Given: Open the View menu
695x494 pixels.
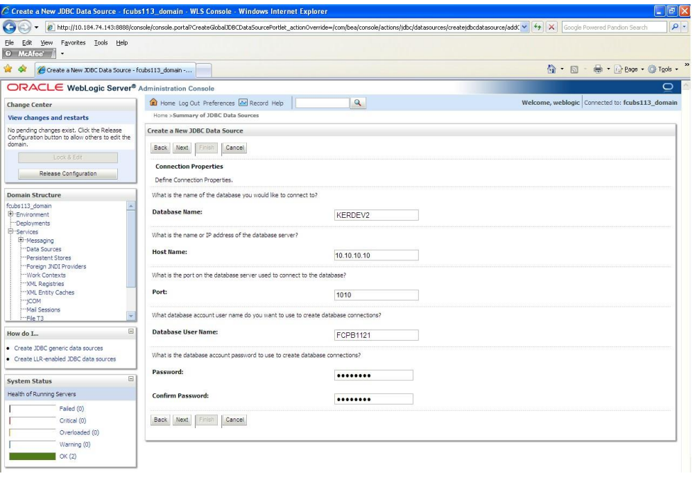Looking at the screenshot, I should [x=46, y=42].
